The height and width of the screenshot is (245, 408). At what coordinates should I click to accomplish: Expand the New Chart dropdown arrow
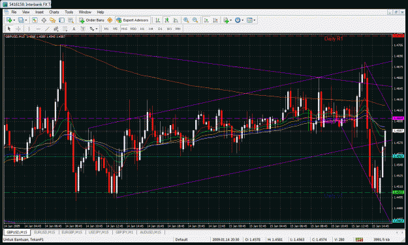tap(14, 20)
